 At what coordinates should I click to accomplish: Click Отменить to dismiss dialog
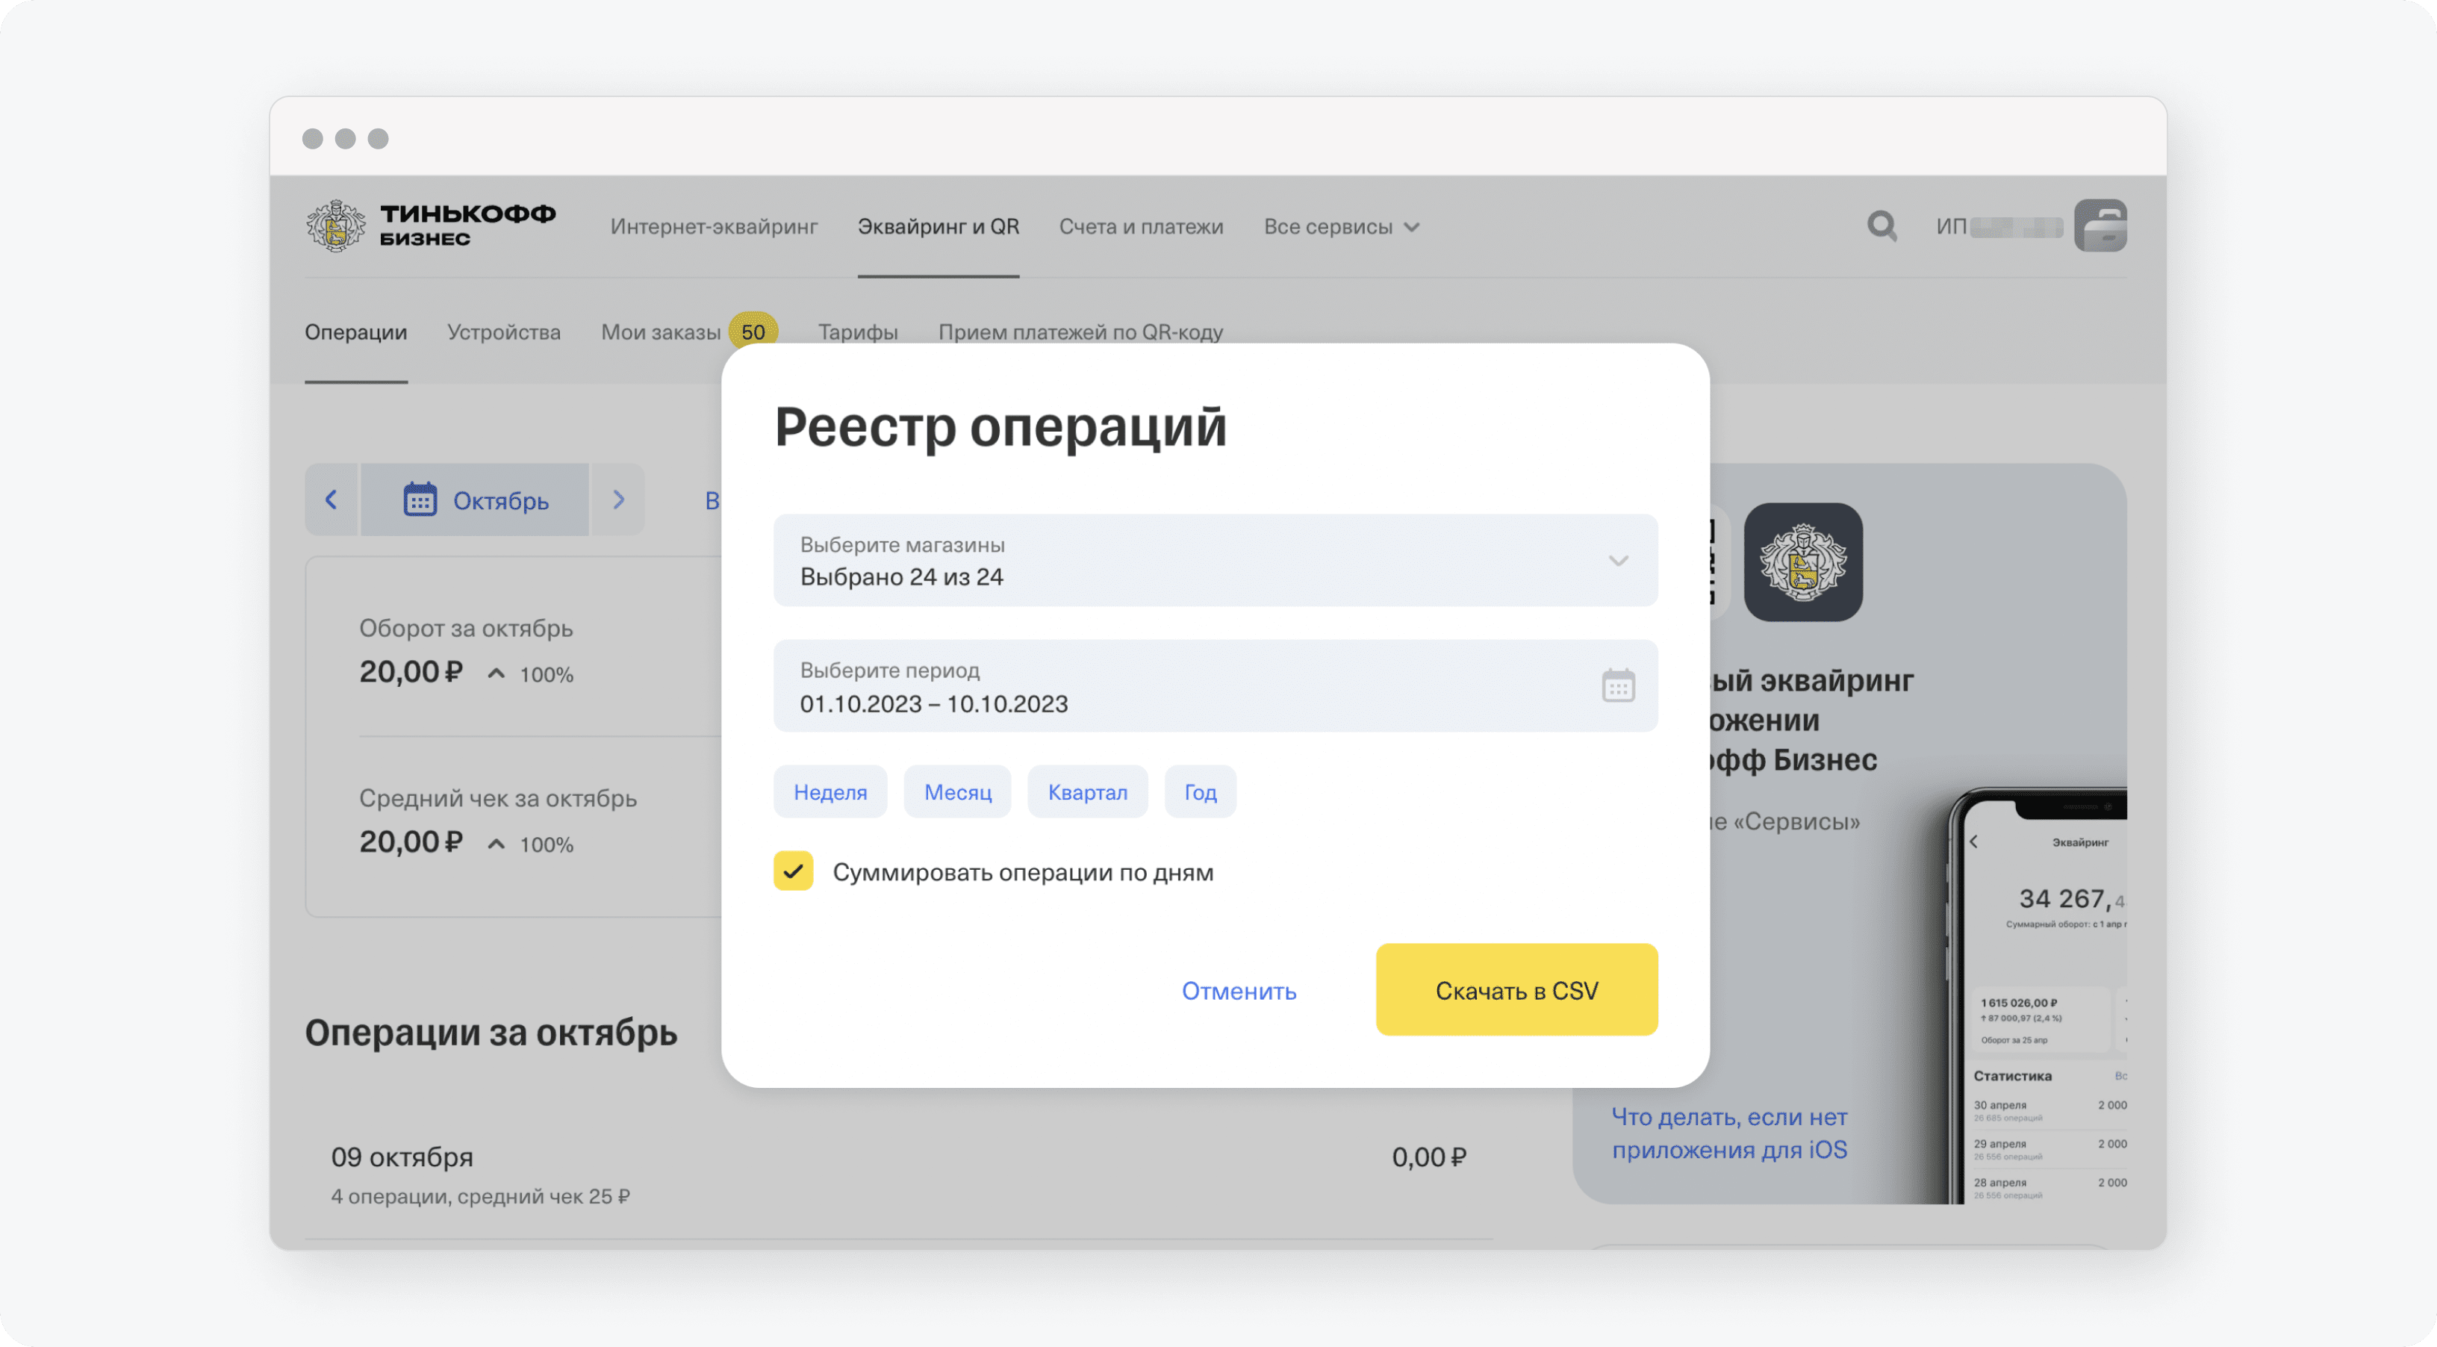coord(1242,990)
